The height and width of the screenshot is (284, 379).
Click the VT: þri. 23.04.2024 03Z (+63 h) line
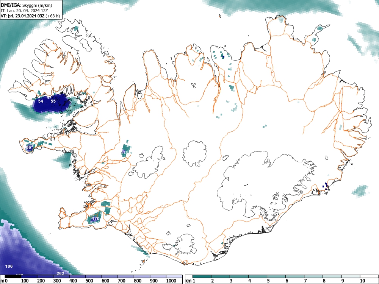coord(30,16)
